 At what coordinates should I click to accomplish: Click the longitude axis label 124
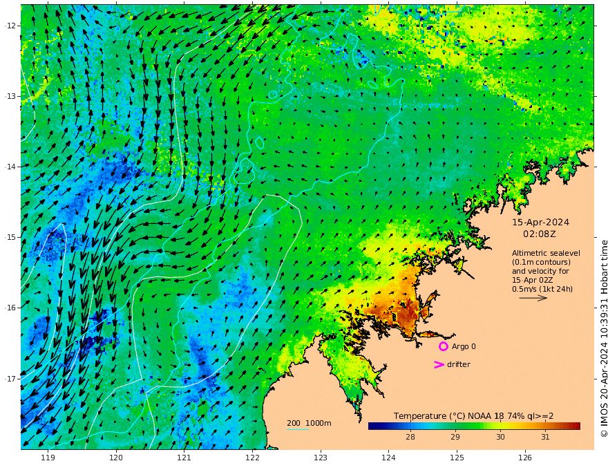tap(388, 458)
